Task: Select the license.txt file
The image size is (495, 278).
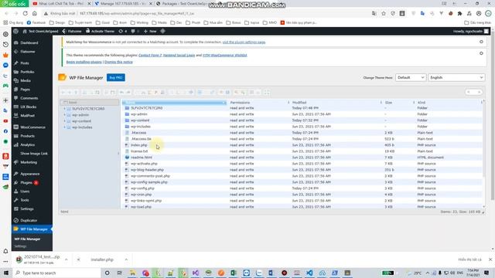Action: (139, 151)
